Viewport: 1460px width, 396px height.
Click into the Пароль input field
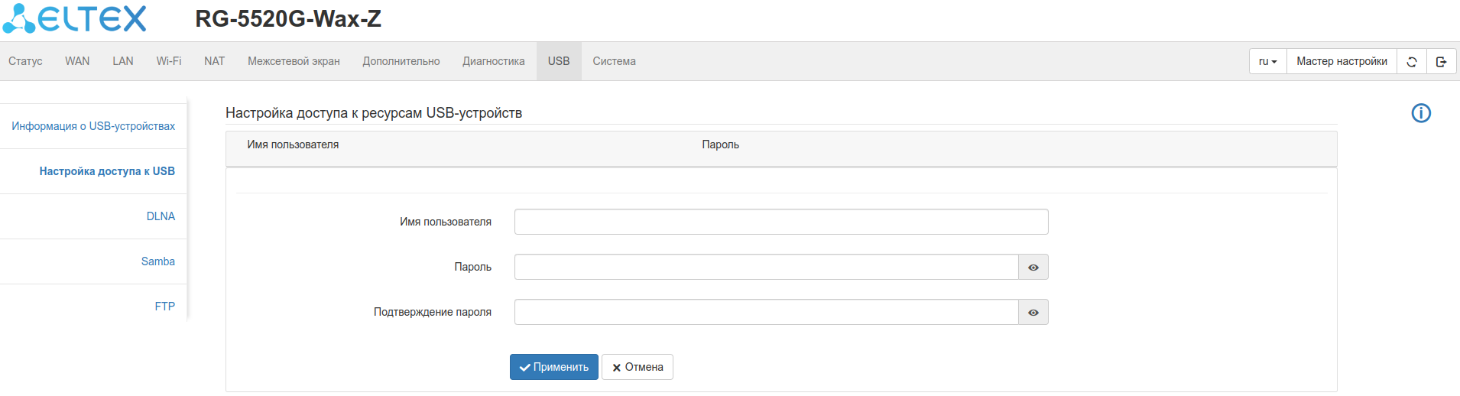766,267
